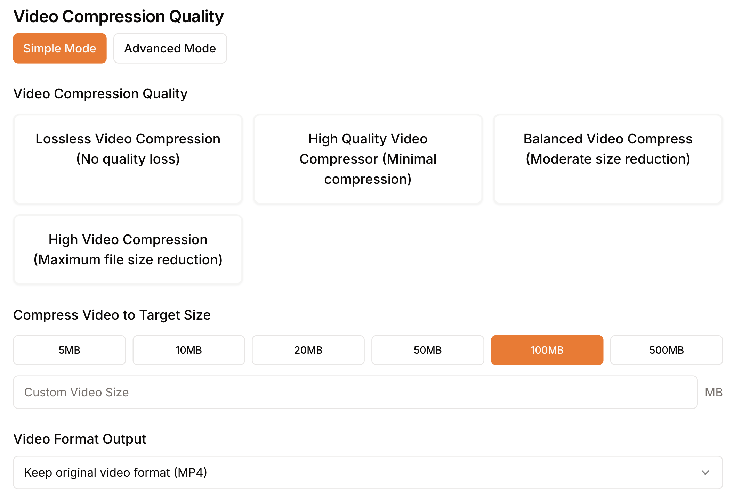Screen dimensions: 742x503
Task: Select Simple Mode
Action: [x=60, y=48]
